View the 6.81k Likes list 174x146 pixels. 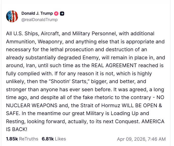click(x=54, y=139)
